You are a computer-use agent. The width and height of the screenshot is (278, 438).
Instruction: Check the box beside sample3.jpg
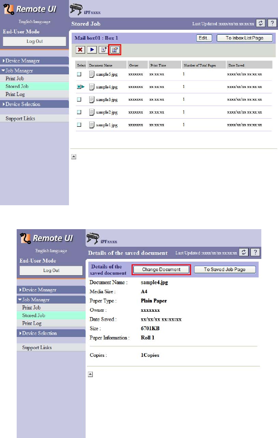coord(79,99)
